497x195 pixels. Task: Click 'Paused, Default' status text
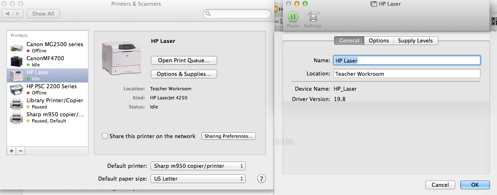tap(49, 121)
